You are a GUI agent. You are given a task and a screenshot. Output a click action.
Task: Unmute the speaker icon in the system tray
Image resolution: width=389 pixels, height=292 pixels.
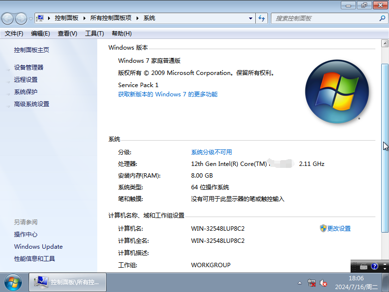coord(322,283)
